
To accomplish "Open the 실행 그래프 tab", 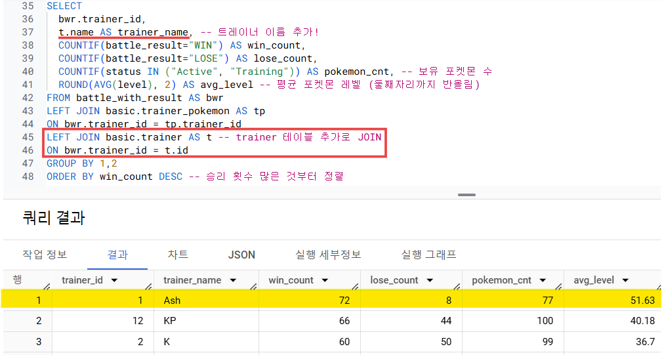I will [428, 255].
